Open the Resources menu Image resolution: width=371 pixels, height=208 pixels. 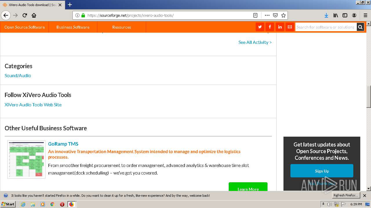[x=122, y=27]
